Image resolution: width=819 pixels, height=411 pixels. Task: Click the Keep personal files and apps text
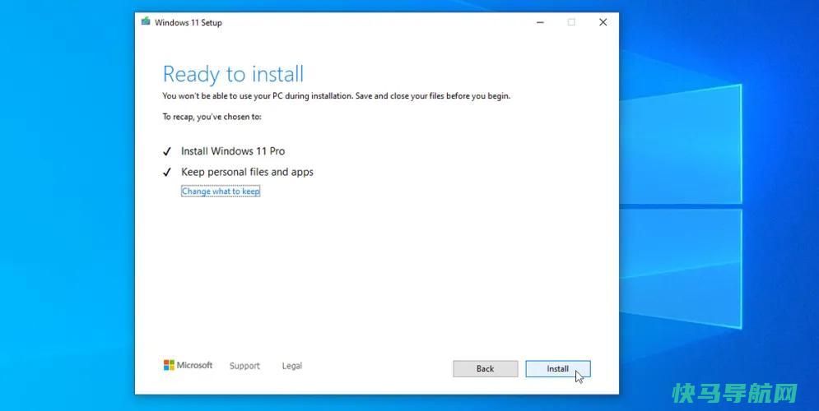(x=247, y=172)
